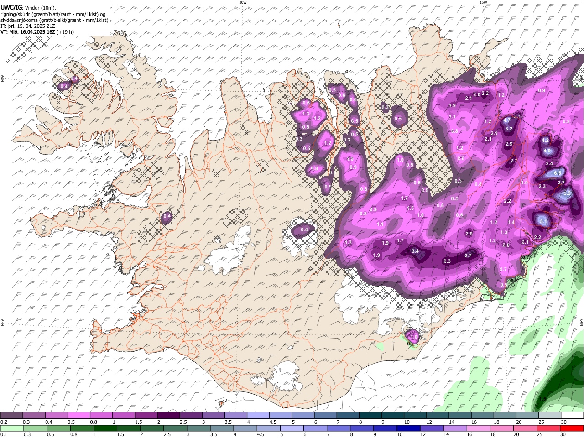Click the '15W' longitude label

(483, 2)
